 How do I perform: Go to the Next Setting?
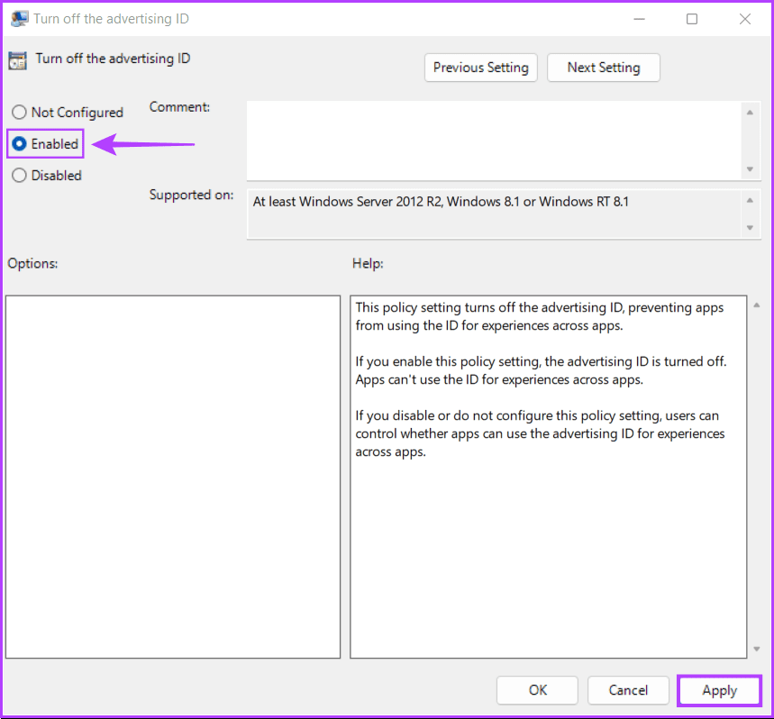pos(603,68)
